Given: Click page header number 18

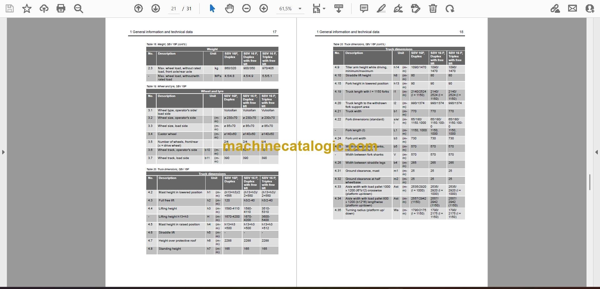Looking at the screenshot, I should click(461, 32).
